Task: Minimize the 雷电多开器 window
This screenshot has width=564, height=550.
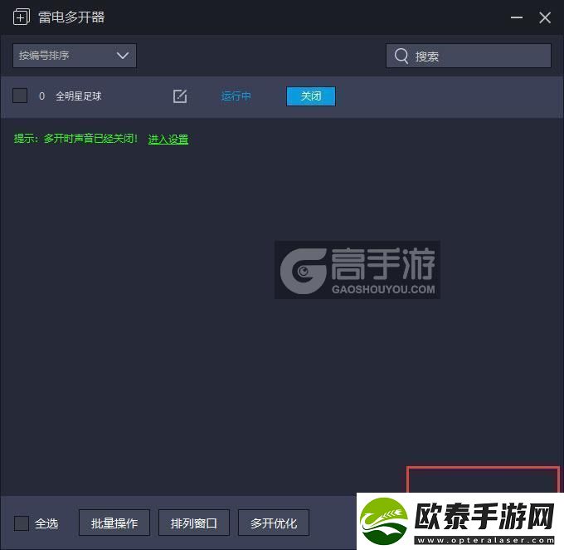Action: point(517,17)
